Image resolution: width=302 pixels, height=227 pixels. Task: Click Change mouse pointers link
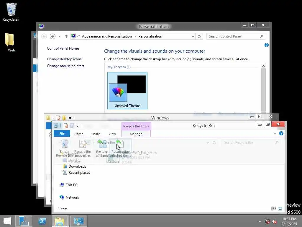pos(65,66)
